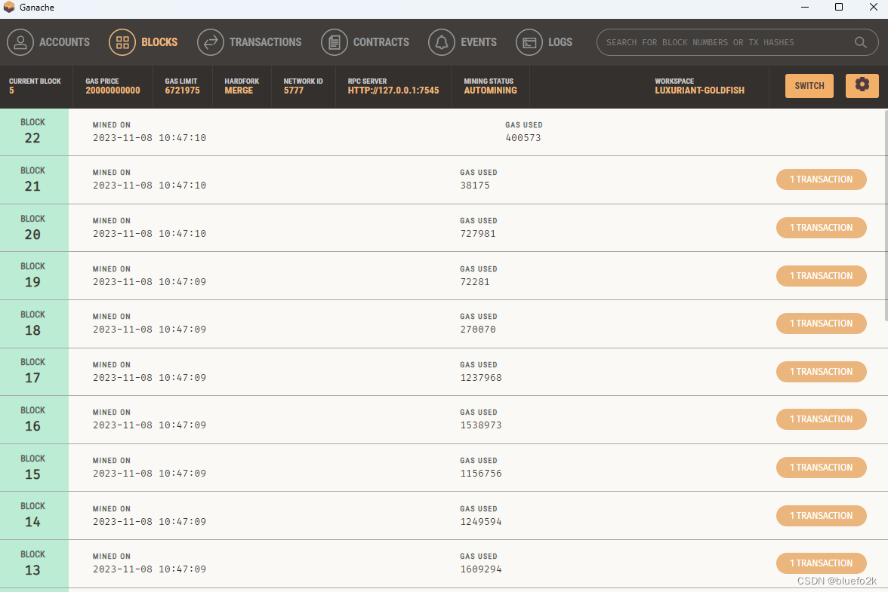This screenshot has width=888, height=592.
Task: Go to the EVENTS tab label
Action: 479,42
